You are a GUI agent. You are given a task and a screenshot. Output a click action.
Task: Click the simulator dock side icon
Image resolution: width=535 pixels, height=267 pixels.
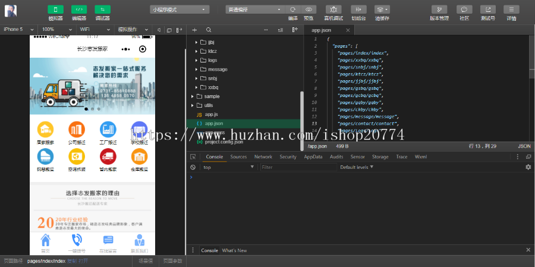click(179, 30)
